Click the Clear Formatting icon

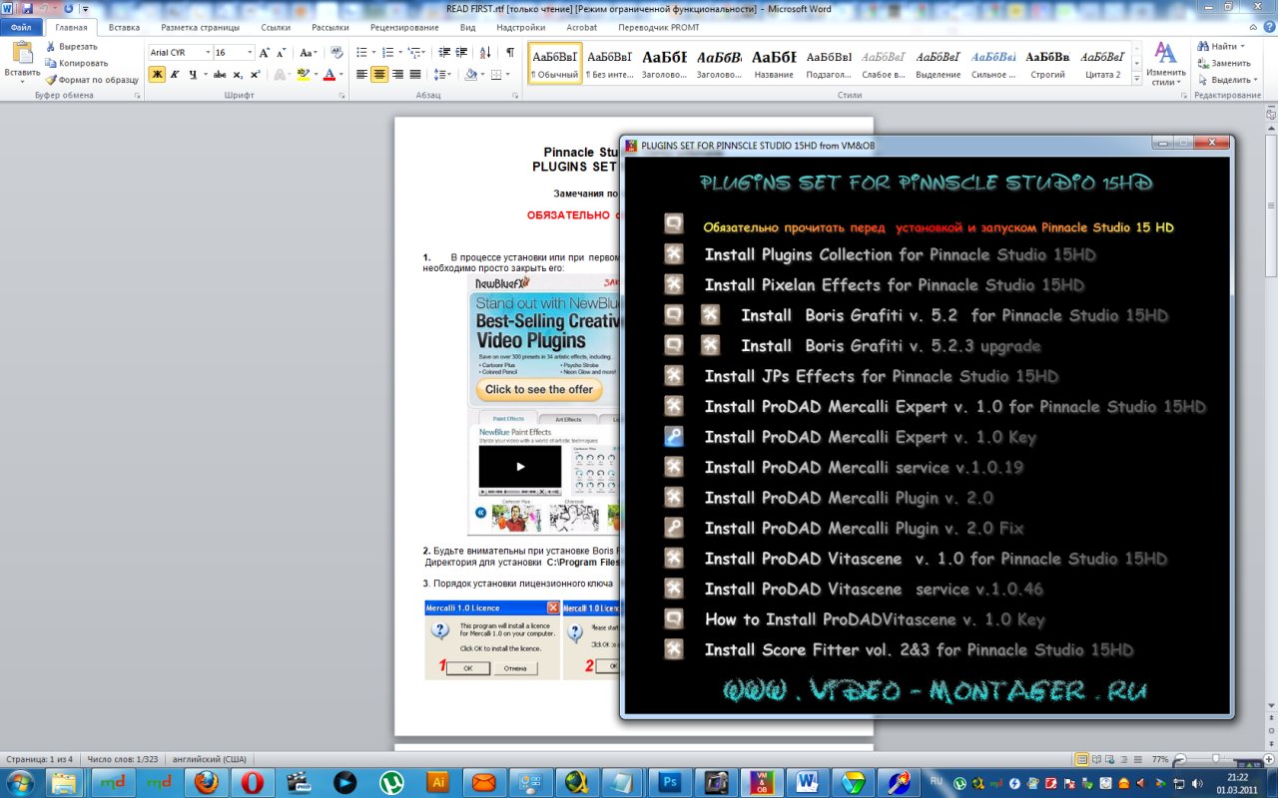(336, 52)
